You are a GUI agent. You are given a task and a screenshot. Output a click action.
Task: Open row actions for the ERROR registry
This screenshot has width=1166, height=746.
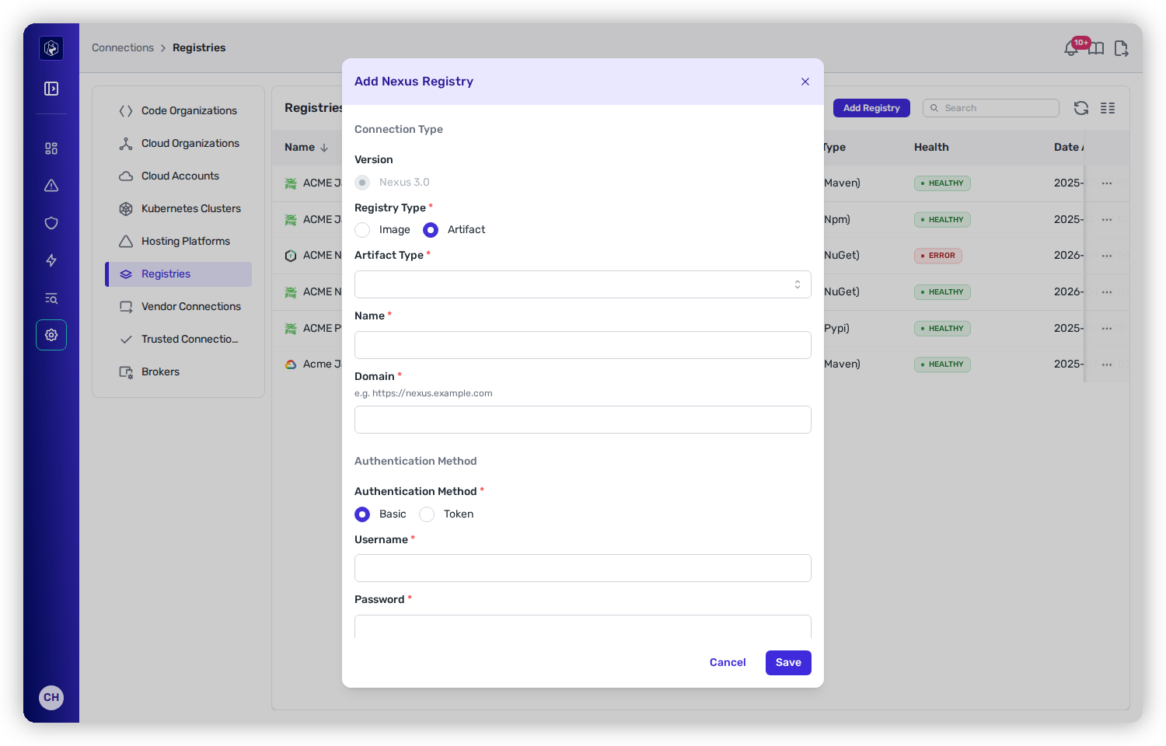(x=1107, y=256)
